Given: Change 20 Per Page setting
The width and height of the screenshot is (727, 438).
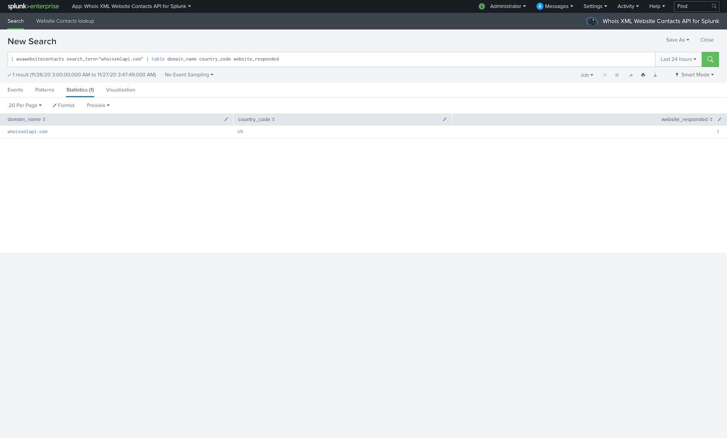Looking at the screenshot, I should (25, 106).
